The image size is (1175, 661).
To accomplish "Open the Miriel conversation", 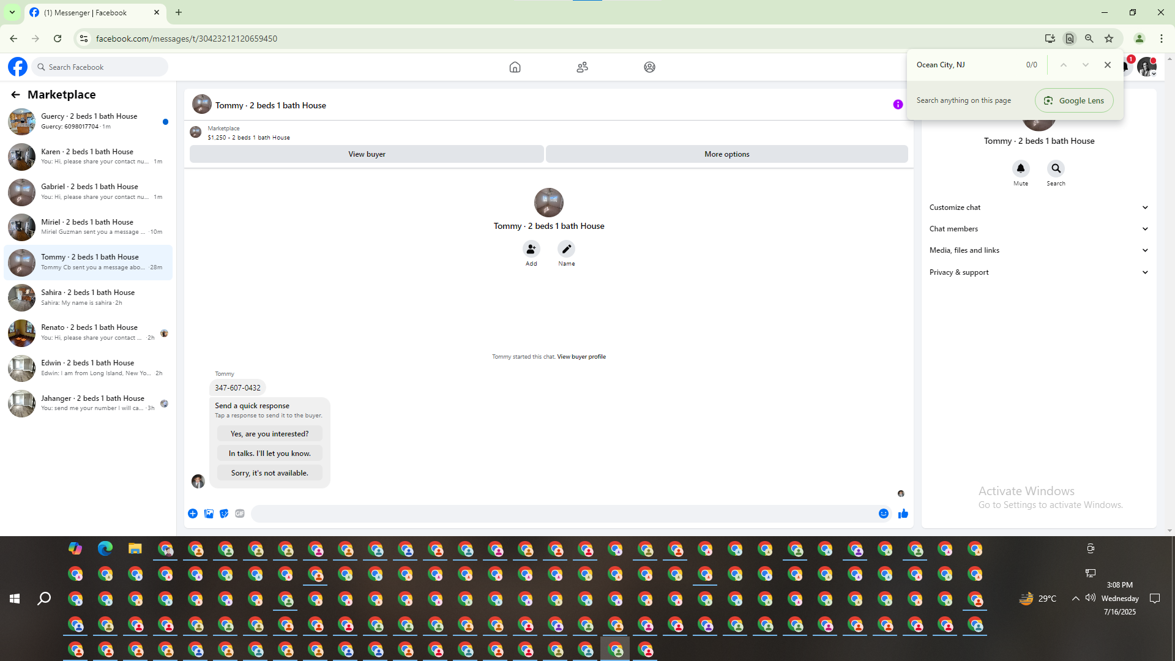I will click(x=88, y=227).
